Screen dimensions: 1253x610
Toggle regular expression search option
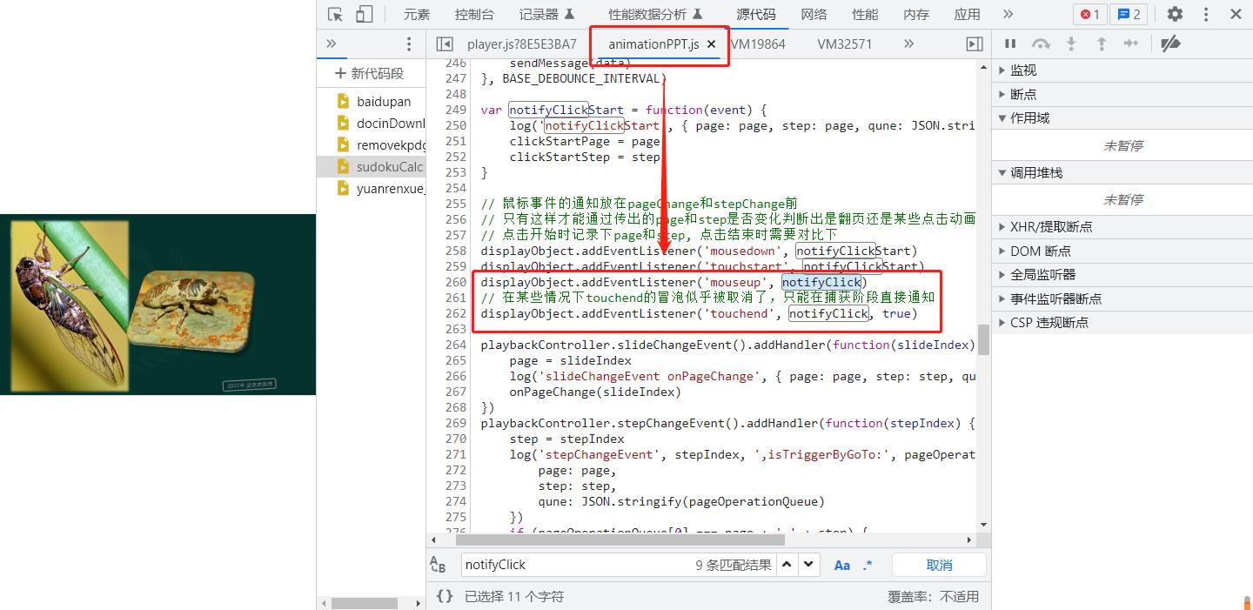[x=868, y=565]
